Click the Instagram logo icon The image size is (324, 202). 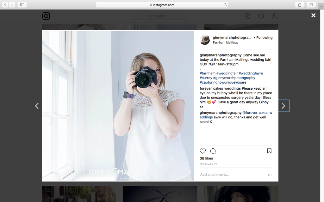46,16
